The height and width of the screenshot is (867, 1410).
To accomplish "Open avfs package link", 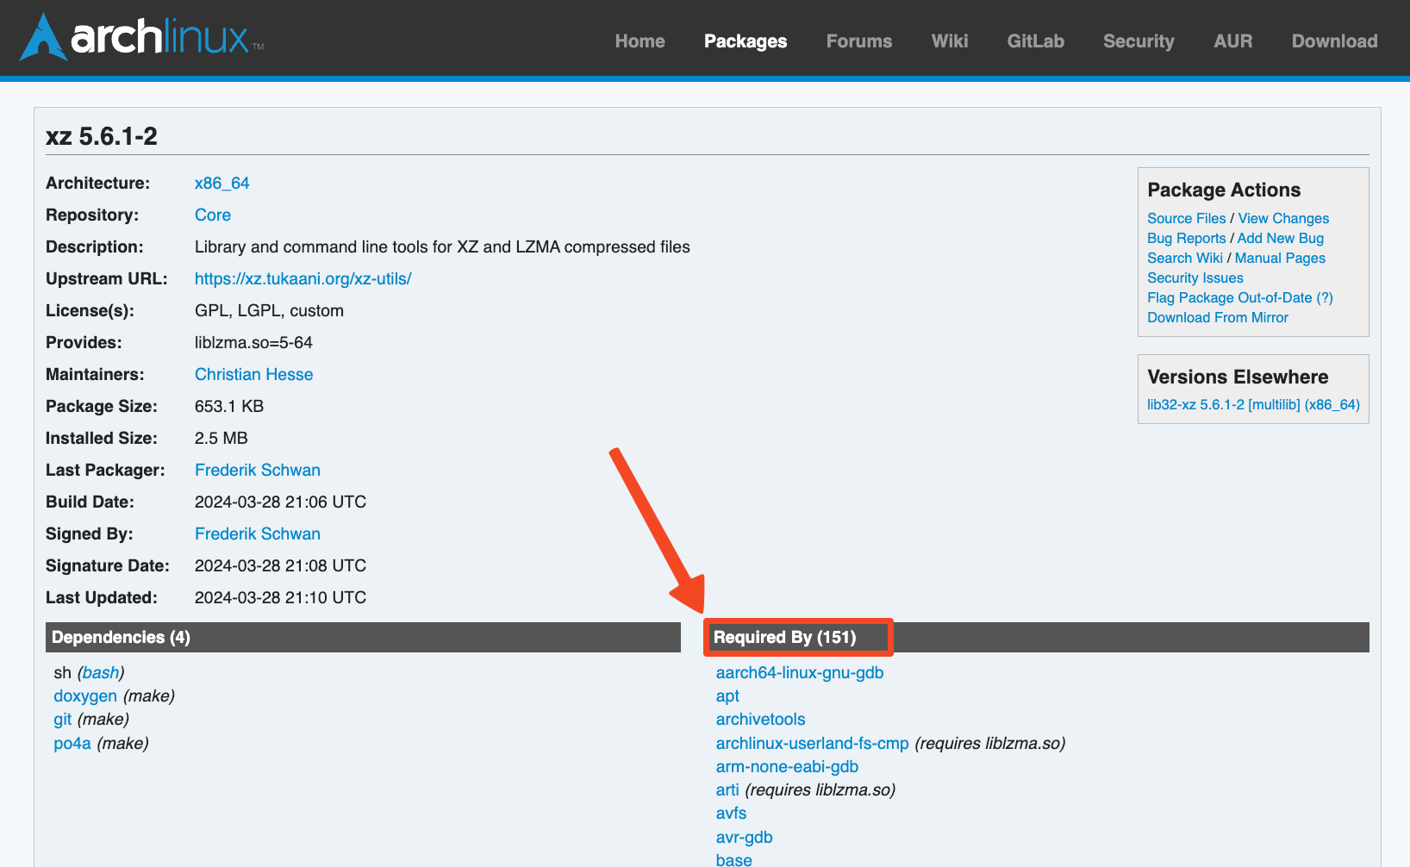I will (x=731, y=814).
